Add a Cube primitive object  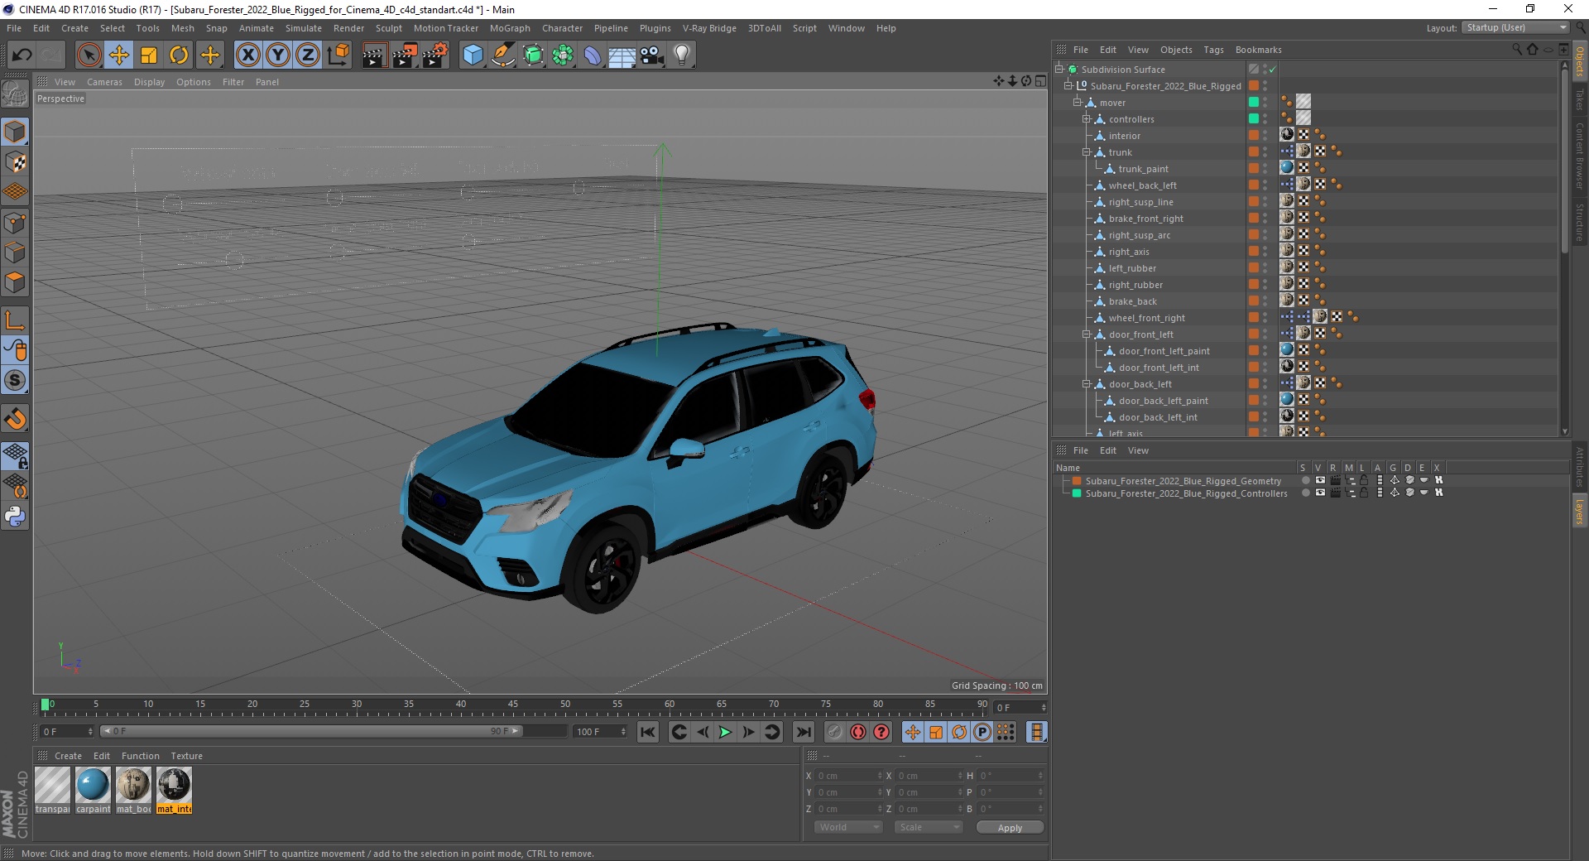[473, 55]
